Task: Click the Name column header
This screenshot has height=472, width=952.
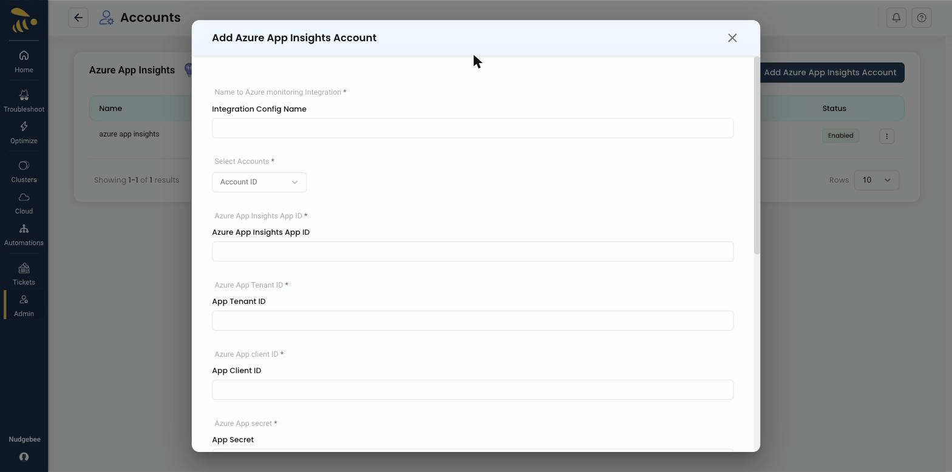Action: click(110, 109)
